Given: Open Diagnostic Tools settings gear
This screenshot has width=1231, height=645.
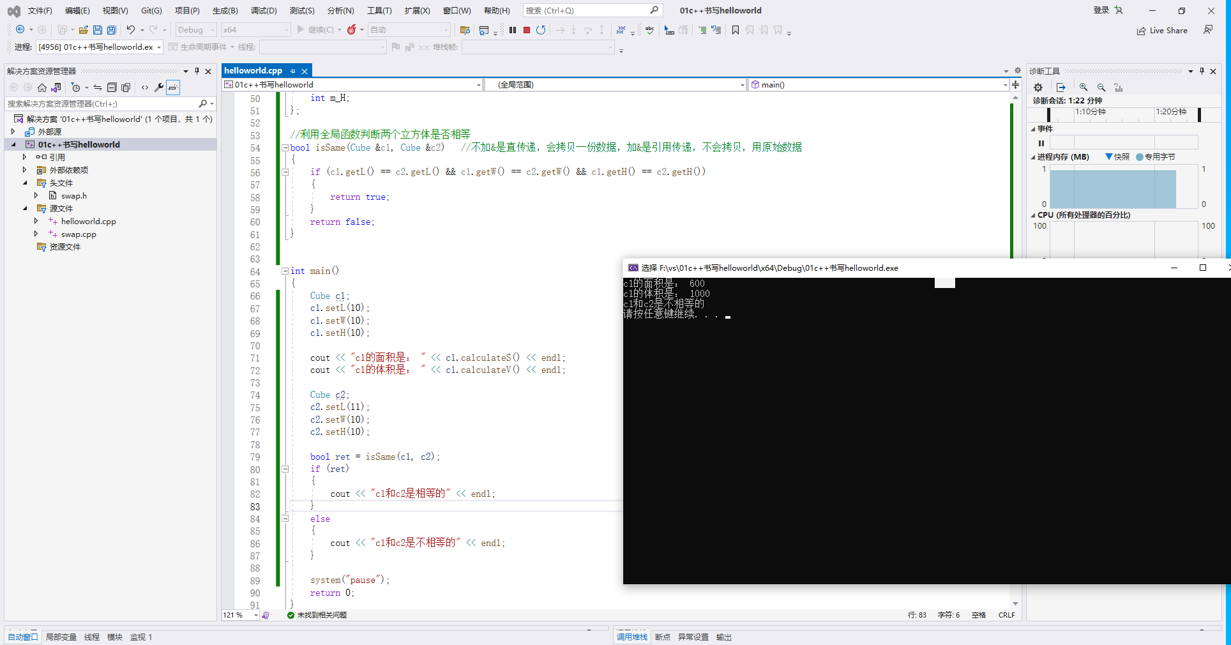Looking at the screenshot, I should (x=1038, y=87).
